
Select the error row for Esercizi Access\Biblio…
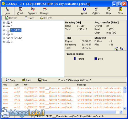tap(62, 96)
